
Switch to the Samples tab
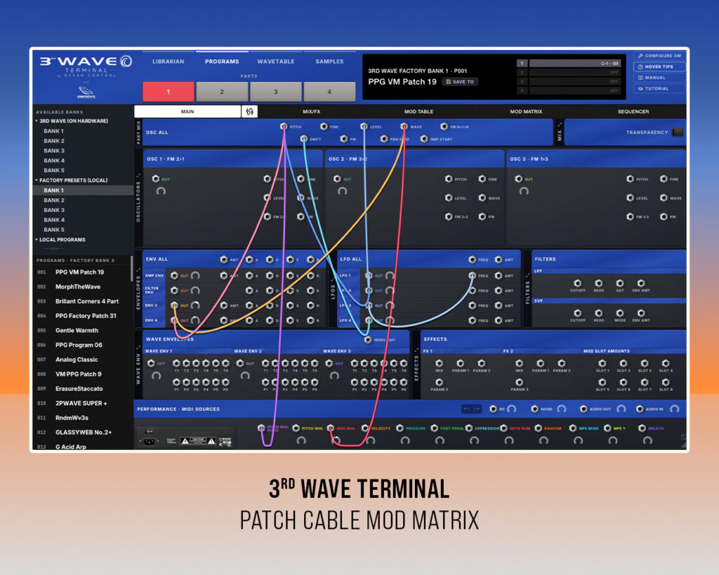[x=329, y=62]
